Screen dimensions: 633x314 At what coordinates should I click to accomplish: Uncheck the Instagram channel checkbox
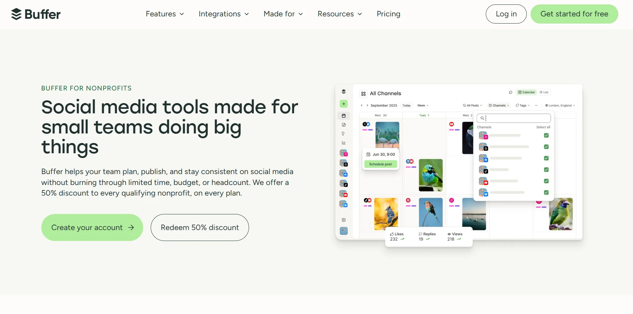click(x=546, y=135)
